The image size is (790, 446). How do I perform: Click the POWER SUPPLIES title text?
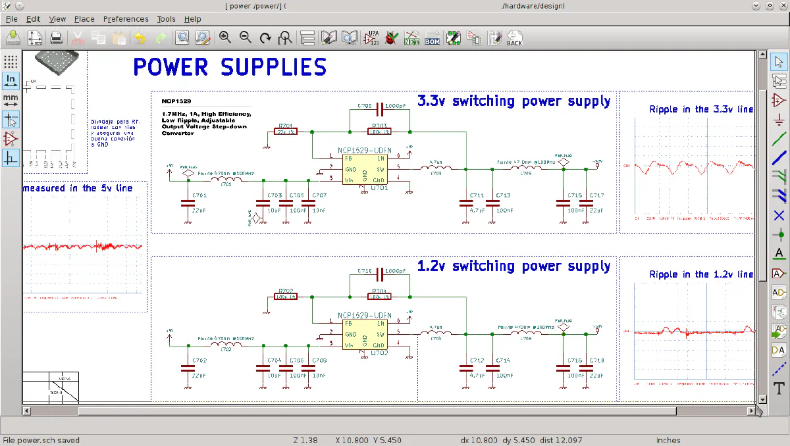click(230, 66)
